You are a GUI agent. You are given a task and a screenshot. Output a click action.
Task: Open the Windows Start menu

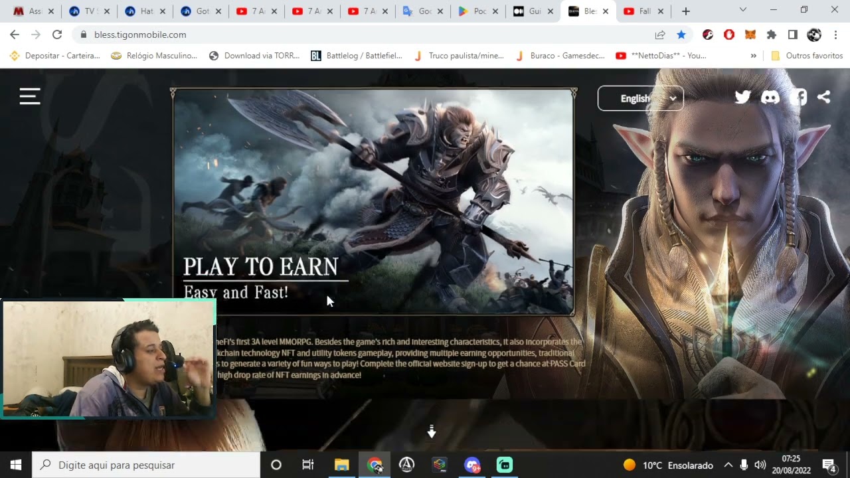point(16,465)
